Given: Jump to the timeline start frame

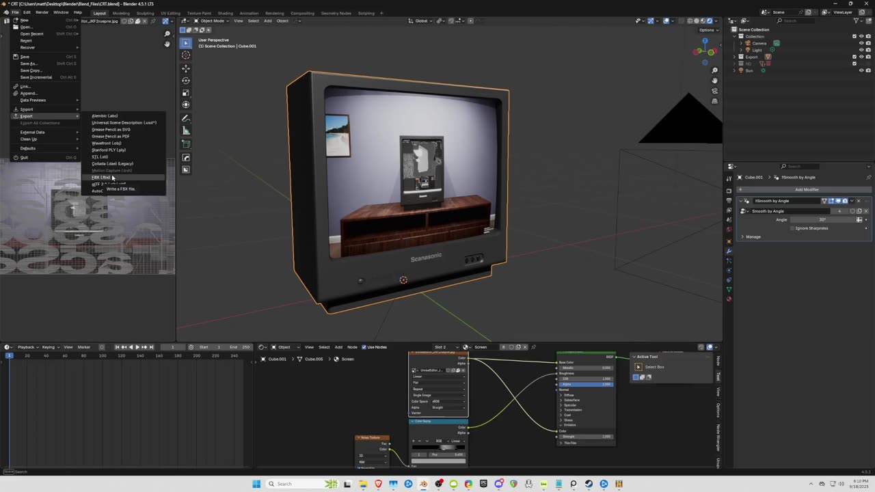Looking at the screenshot, I should pyautogui.click(x=117, y=347).
